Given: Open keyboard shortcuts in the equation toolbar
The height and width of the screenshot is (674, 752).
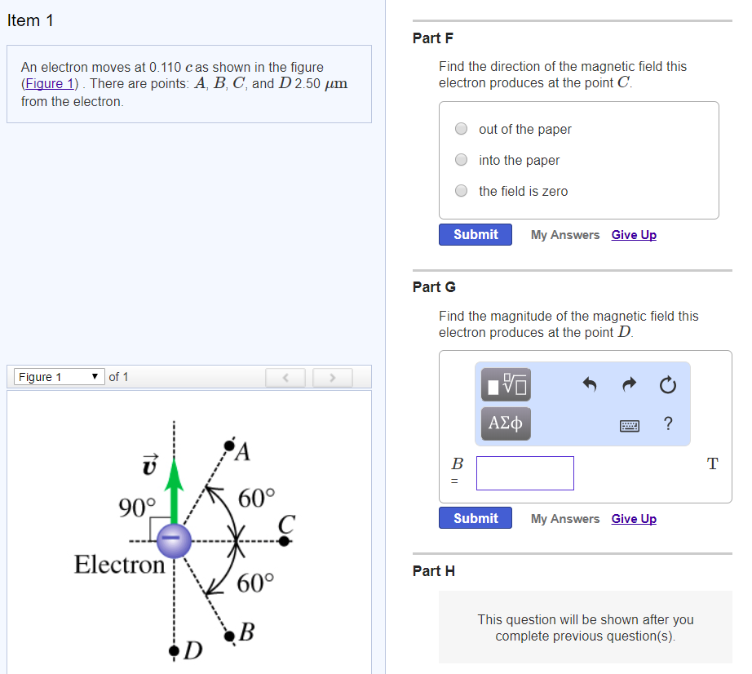Looking at the screenshot, I should point(629,425).
